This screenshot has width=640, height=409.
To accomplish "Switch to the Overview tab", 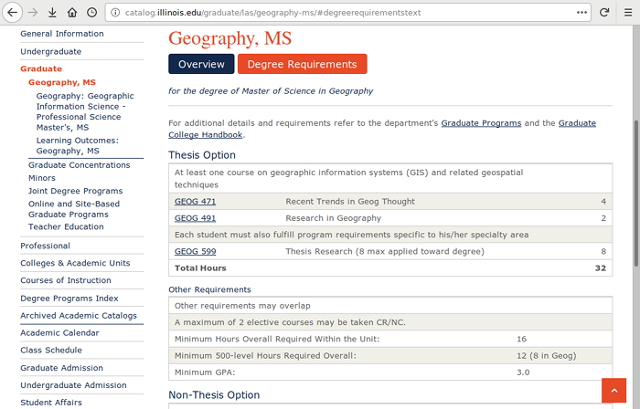I will (x=201, y=64).
